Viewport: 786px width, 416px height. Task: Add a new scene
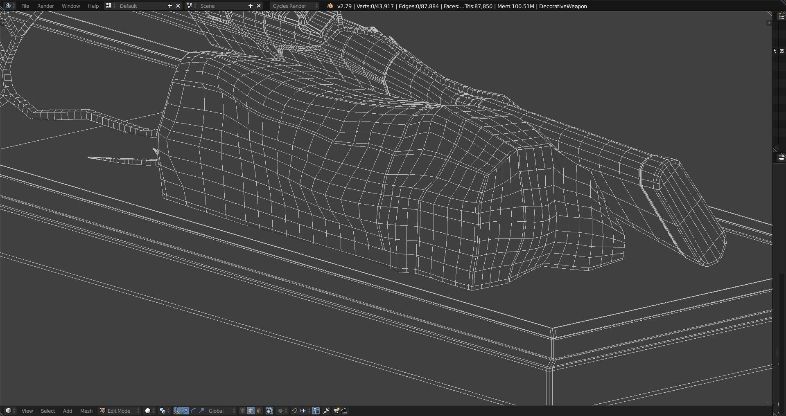(251, 6)
